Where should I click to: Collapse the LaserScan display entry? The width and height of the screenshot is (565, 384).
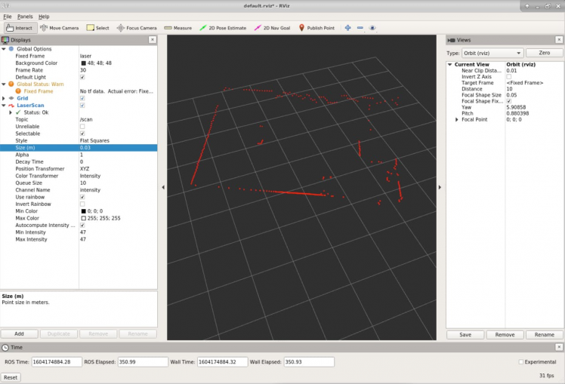coord(4,106)
